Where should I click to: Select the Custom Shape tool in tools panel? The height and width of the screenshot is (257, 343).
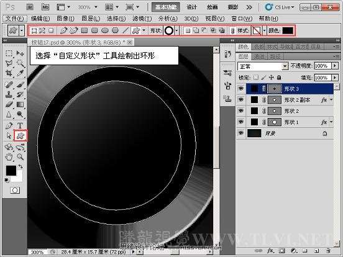(21, 136)
